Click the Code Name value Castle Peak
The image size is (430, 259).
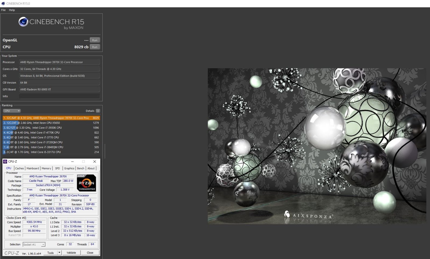36,181
